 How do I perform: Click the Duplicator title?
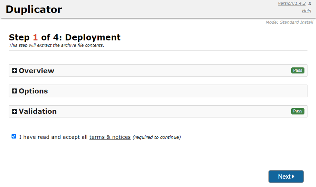coord(34,9)
